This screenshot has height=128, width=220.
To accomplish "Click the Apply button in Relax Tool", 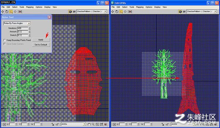I will tap(41, 40).
